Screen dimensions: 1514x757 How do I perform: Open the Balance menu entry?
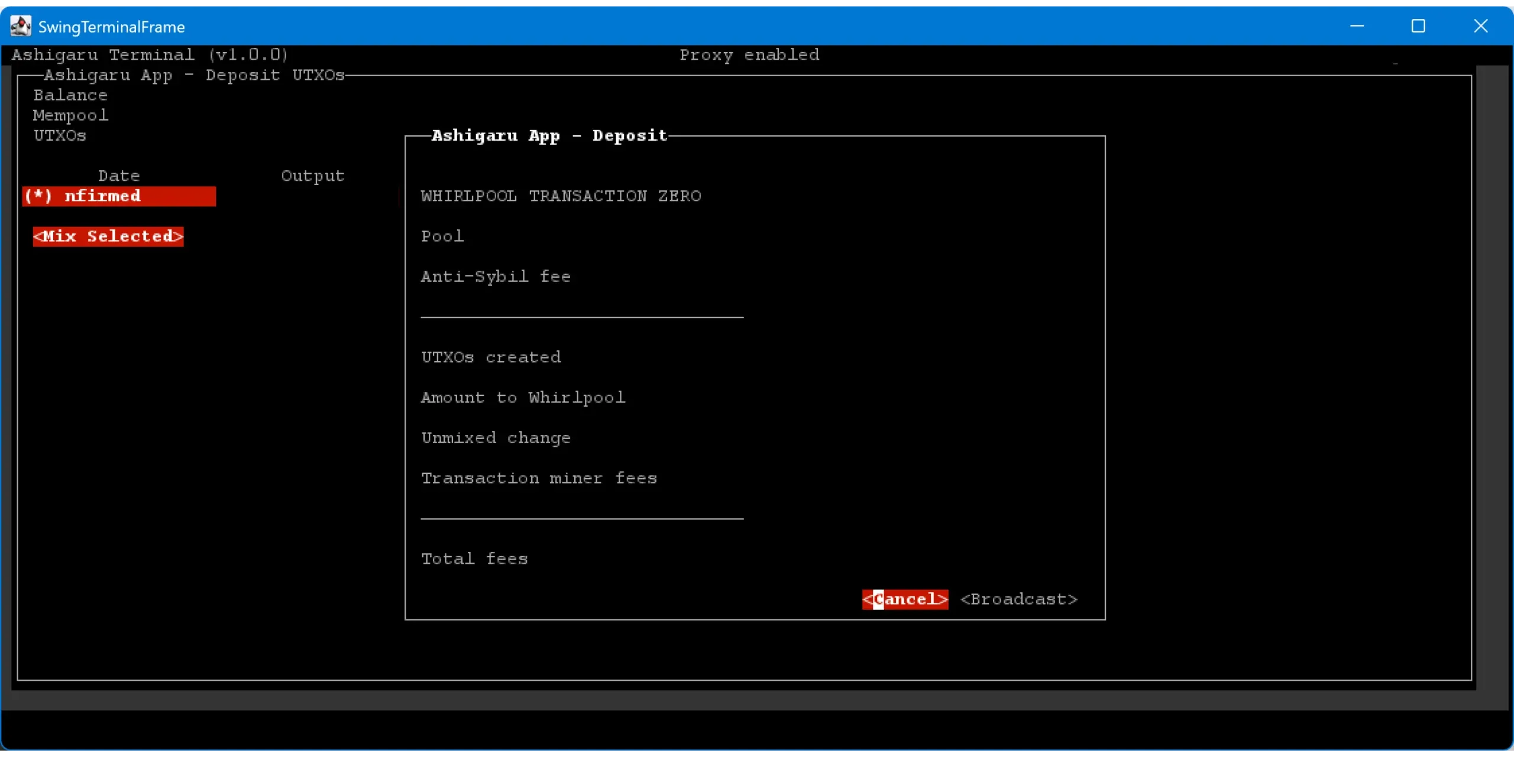[70, 95]
